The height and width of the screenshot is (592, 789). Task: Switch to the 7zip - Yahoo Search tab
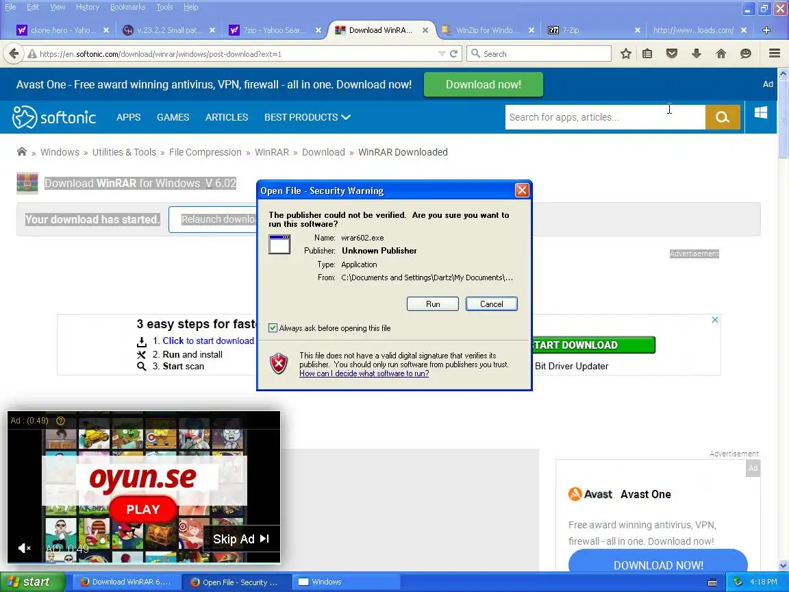pos(275,30)
